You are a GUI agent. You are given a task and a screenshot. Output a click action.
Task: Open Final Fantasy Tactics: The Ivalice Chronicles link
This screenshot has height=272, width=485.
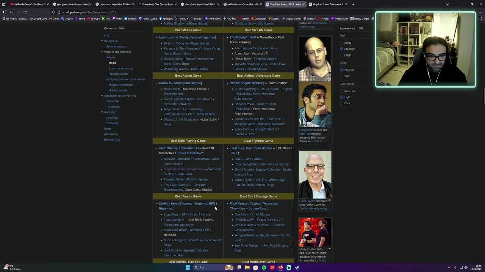(253, 206)
